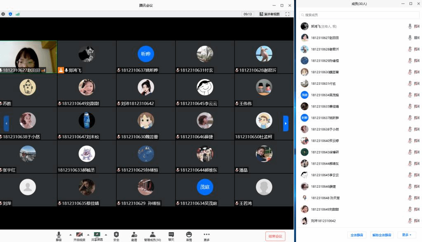Open the 表情 (Emoji) reactions icon
Image resolution: width=422 pixels, height=242 pixels.
189,235
